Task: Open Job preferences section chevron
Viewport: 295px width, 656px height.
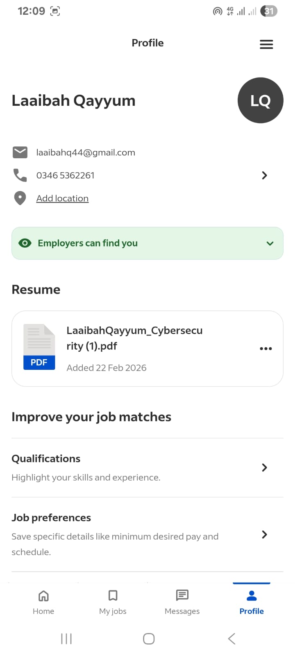Action: [265, 534]
